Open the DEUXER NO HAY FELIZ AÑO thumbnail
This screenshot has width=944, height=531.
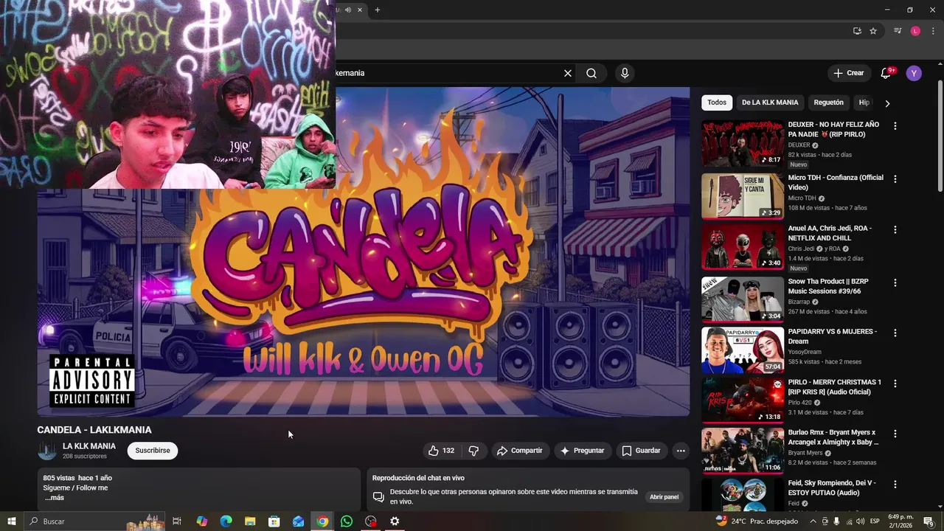(x=743, y=144)
